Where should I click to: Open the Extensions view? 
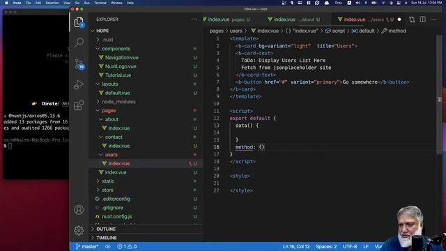[79, 105]
